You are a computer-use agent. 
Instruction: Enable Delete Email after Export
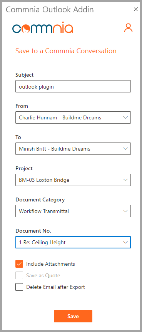pos(19,287)
